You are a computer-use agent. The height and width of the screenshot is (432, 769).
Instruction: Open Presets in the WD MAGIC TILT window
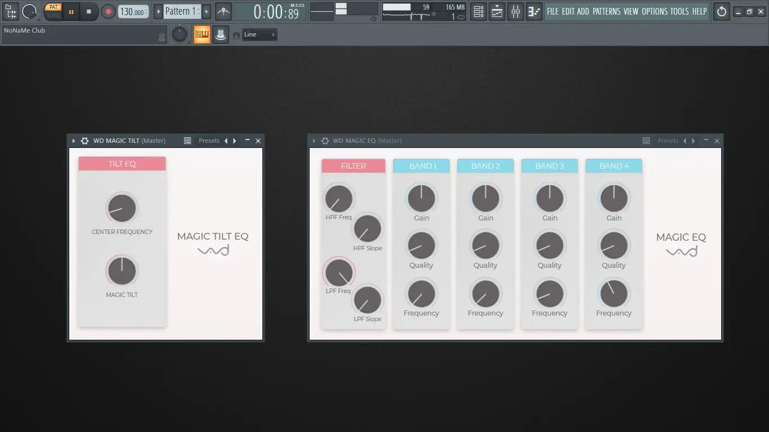tap(209, 141)
